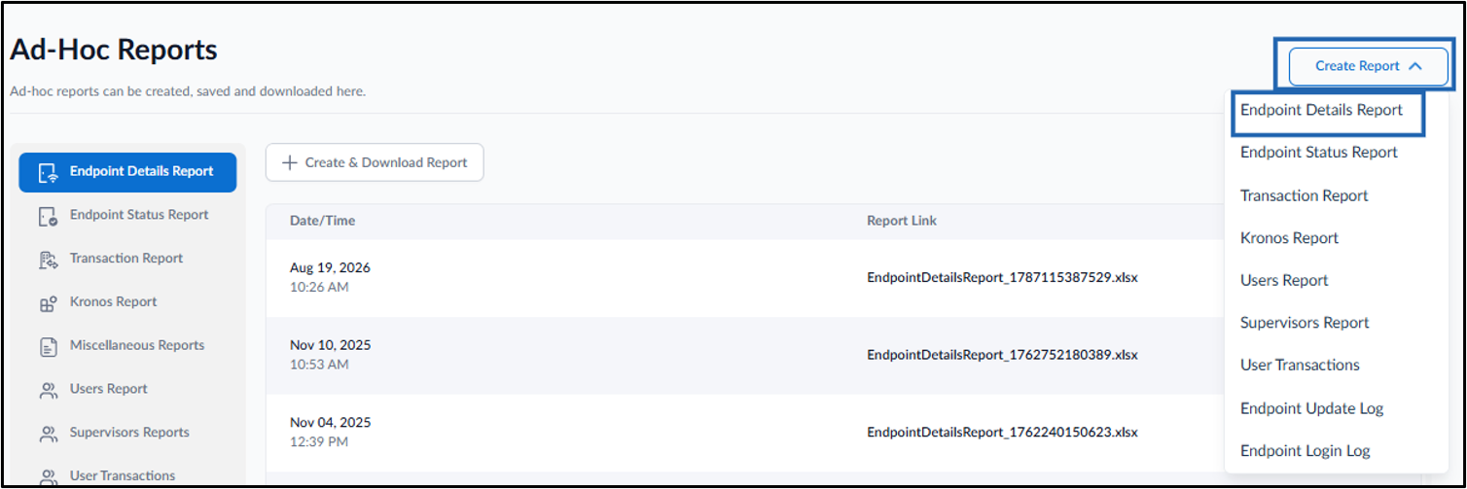
Task: Click Create & Download Report button
Action: (x=375, y=162)
